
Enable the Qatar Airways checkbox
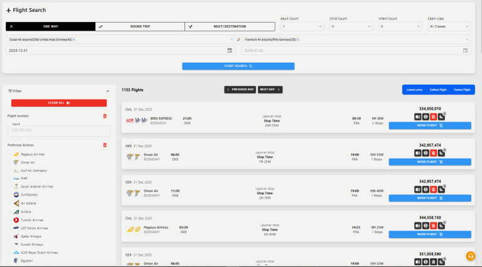click(x=9, y=236)
